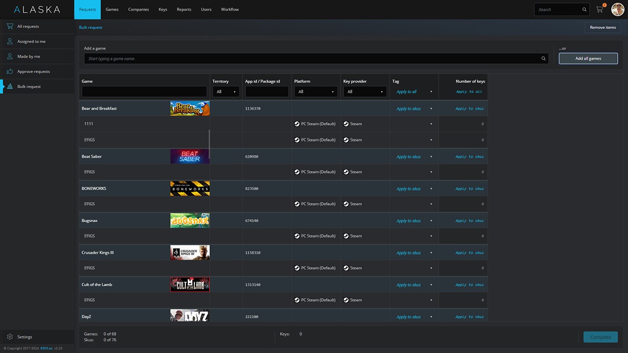Go to the Requests tab

(87, 9)
